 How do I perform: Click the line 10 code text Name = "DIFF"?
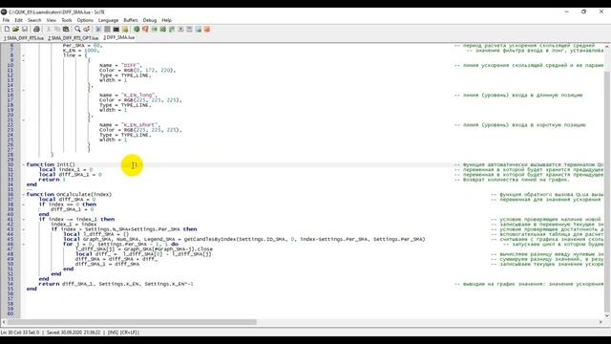[x=119, y=66]
